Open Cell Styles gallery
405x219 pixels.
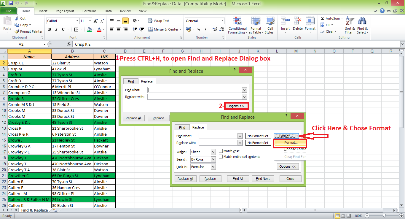point(270,25)
